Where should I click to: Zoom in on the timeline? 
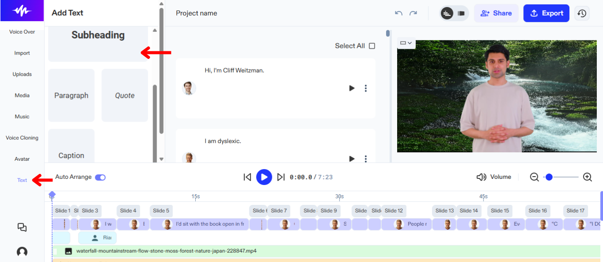pyautogui.click(x=588, y=177)
